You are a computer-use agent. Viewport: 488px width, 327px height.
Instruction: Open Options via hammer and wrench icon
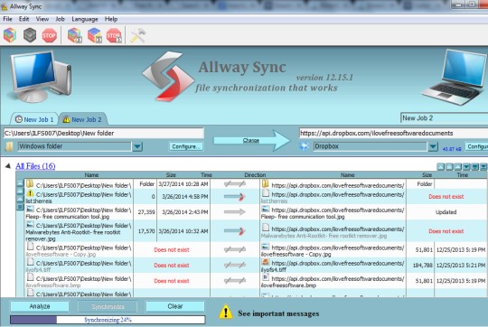(x=138, y=35)
